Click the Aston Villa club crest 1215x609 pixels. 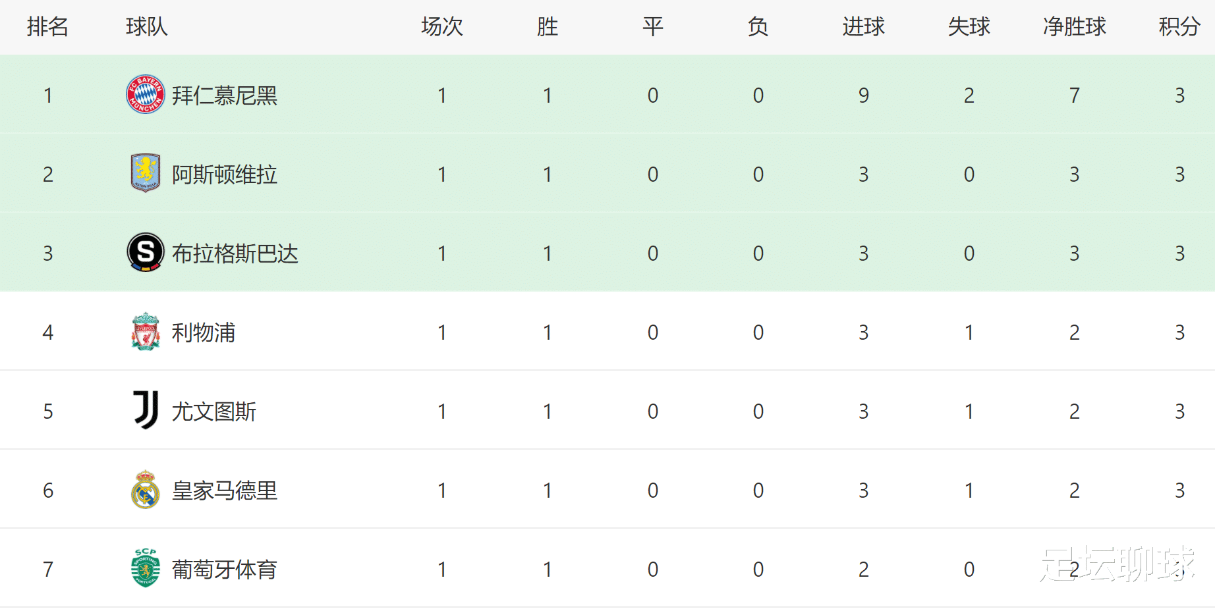click(x=146, y=172)
